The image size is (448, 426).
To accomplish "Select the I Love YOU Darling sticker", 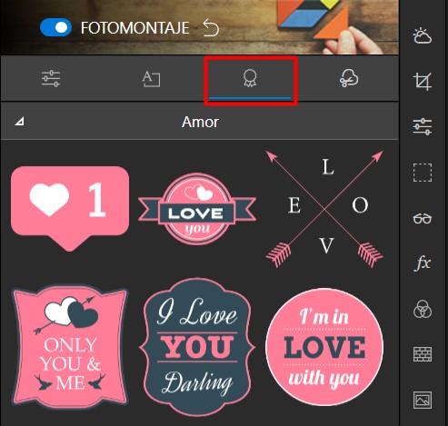I will click(x=197, y=347).
